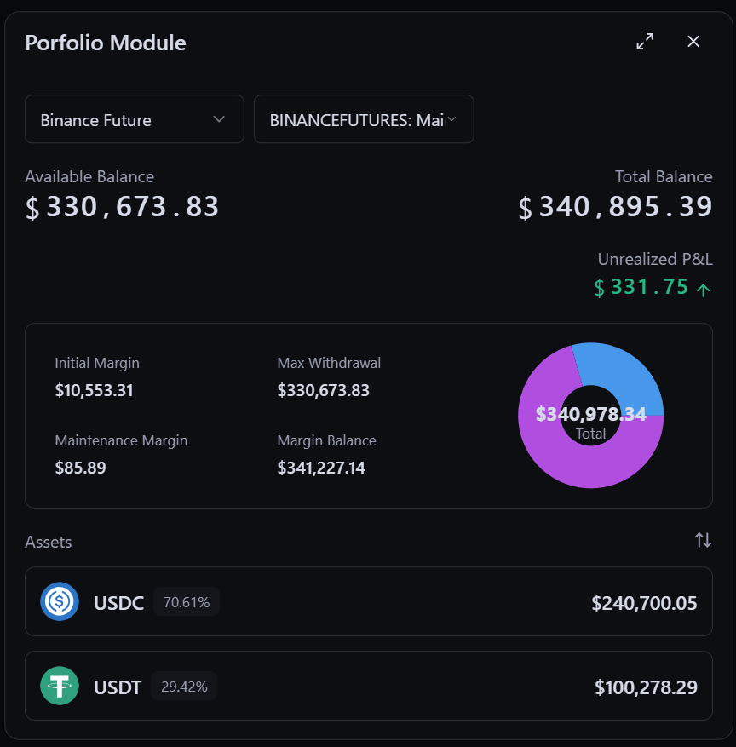Viewport: 736px width, 747px height.
Task: Click the USDC 70.61% percentage badge
Action: tap(187, 602)
